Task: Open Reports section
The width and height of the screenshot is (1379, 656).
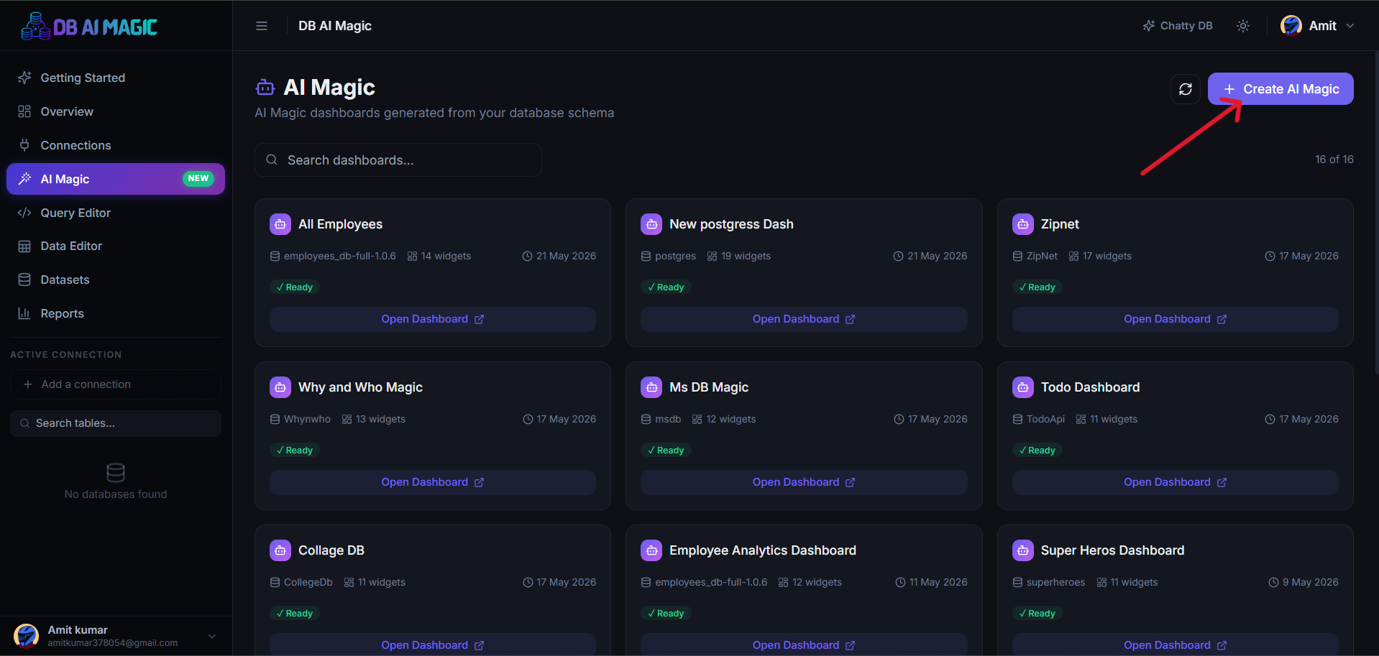Action: click(116, 313)
